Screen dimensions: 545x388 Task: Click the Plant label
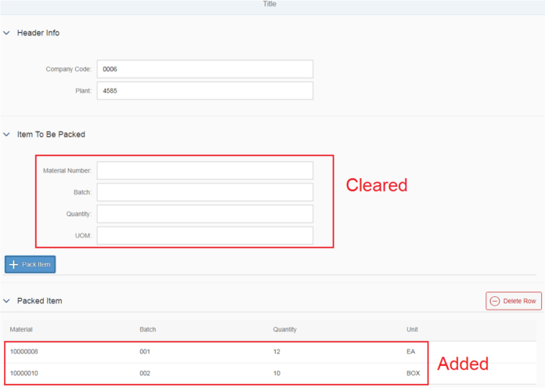coord(84,91)
